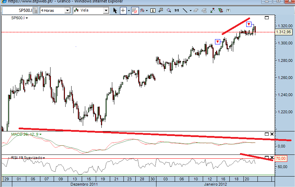The height and width of the screenshot is (187, 295).
Task: Click date 16 on the time axis
Action: (x=223, y=179)
